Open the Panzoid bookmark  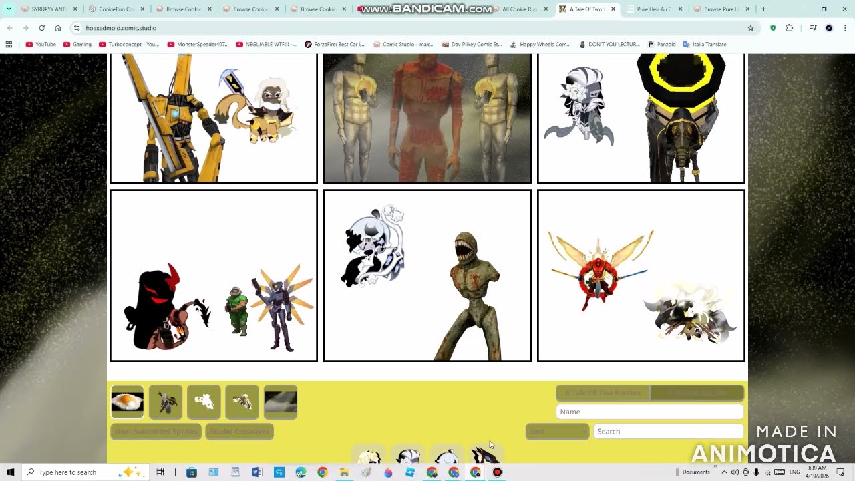tap(662, 44)
